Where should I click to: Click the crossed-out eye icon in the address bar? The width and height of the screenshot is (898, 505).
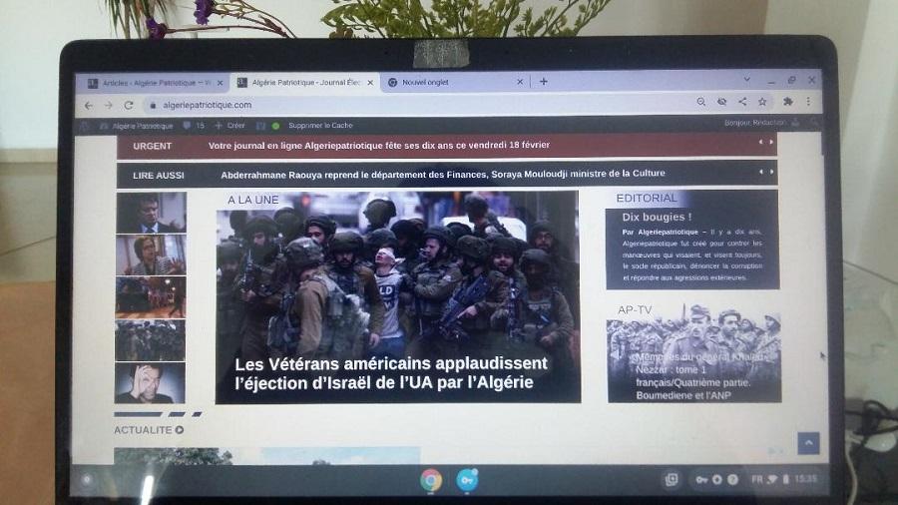tap(721, 102)
